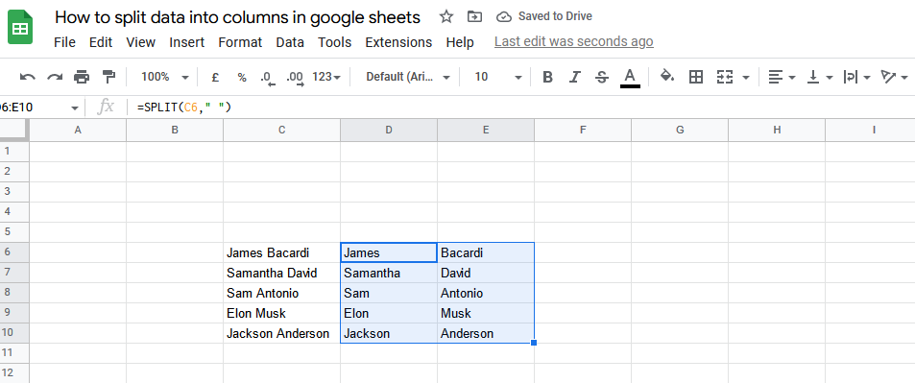Select column C header
This screenshot has width=915, height=383.
(282, 131)
